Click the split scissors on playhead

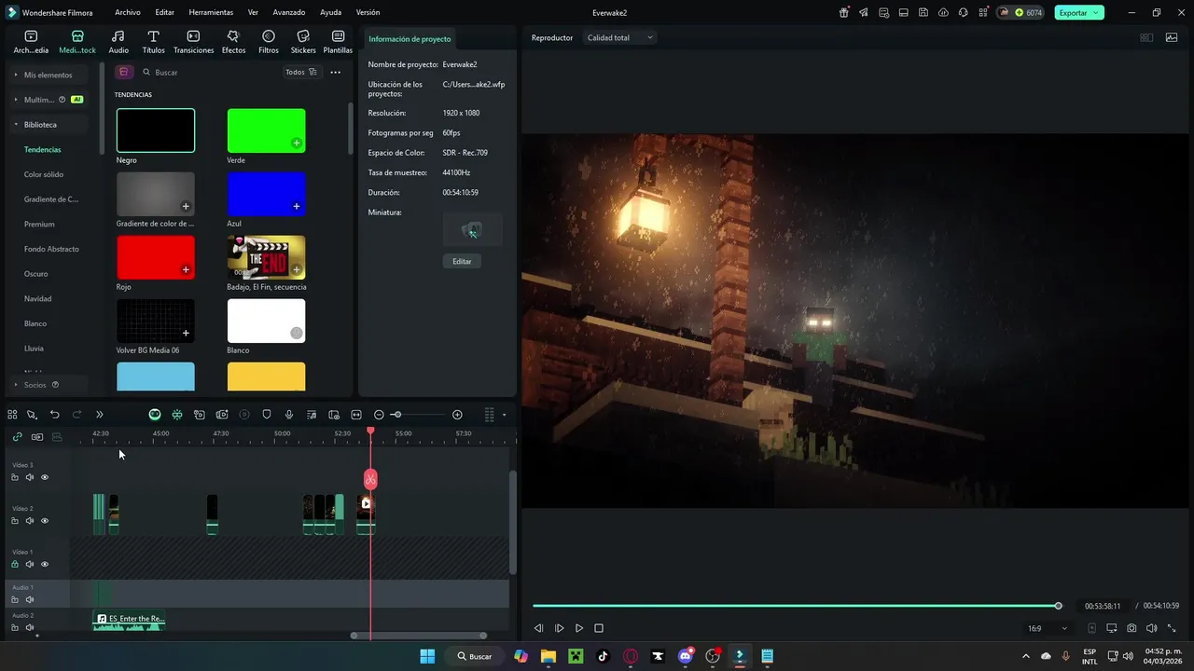click(x=370, y=479)
